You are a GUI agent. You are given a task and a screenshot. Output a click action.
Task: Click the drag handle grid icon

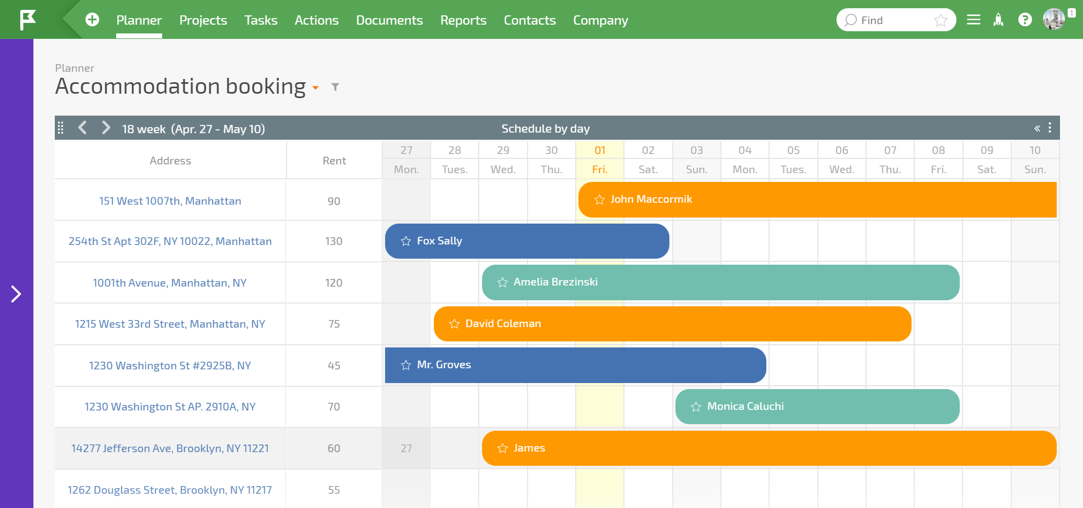(x=61, y=128)
